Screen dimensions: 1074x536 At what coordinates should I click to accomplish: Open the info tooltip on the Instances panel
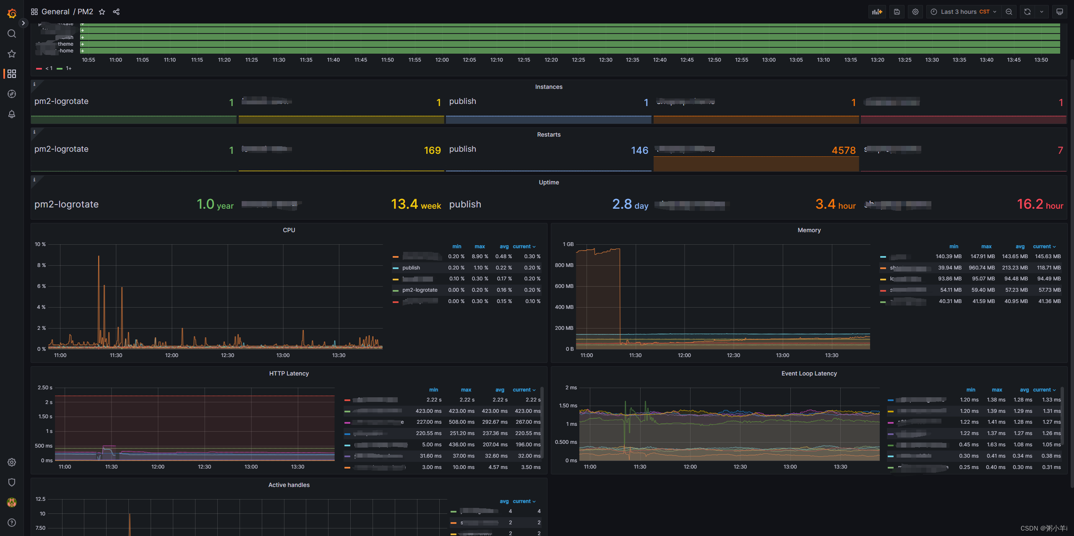point(35,84)
